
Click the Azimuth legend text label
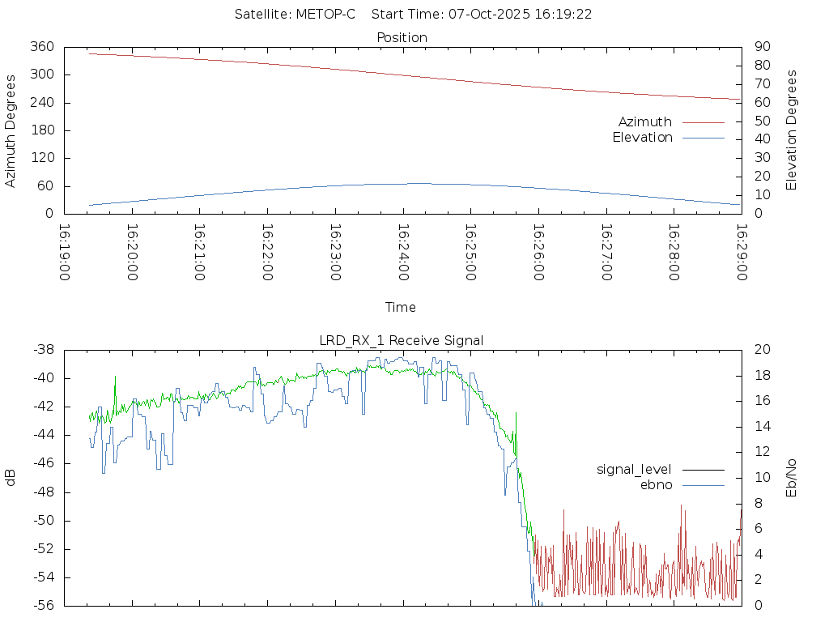tap(644, 122)
